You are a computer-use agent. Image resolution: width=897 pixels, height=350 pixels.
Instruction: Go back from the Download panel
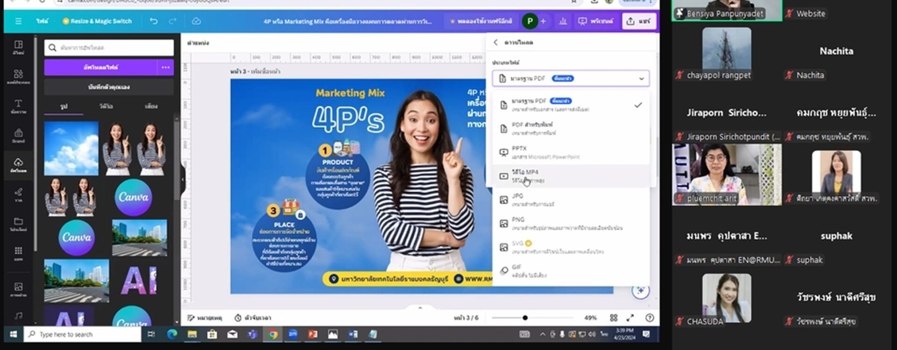[496, 42]
